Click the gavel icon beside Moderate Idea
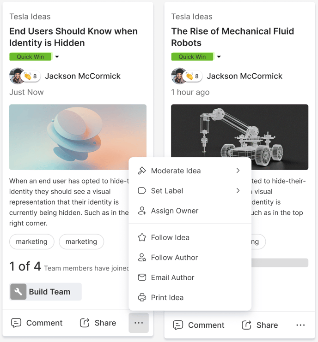 tap(142, 171)
